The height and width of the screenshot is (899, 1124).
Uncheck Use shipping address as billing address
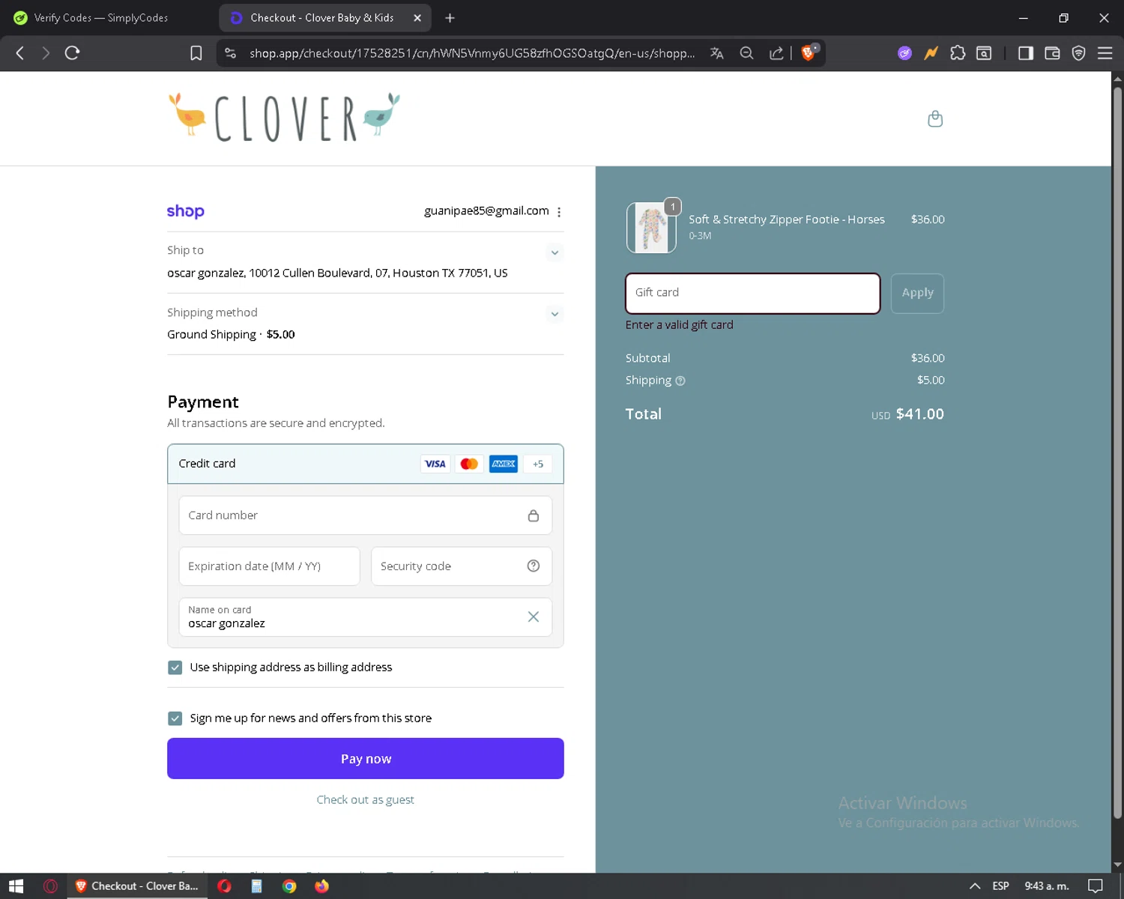point(175,668)
